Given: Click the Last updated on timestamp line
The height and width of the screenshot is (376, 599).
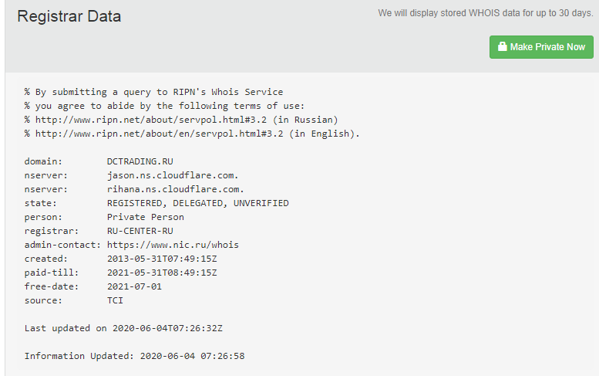Looking at the screenshot, I should 123,328.
